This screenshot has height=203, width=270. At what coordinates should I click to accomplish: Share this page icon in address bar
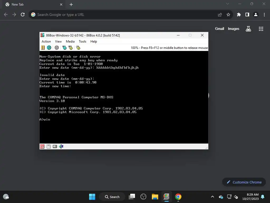(x=220, y=15)
